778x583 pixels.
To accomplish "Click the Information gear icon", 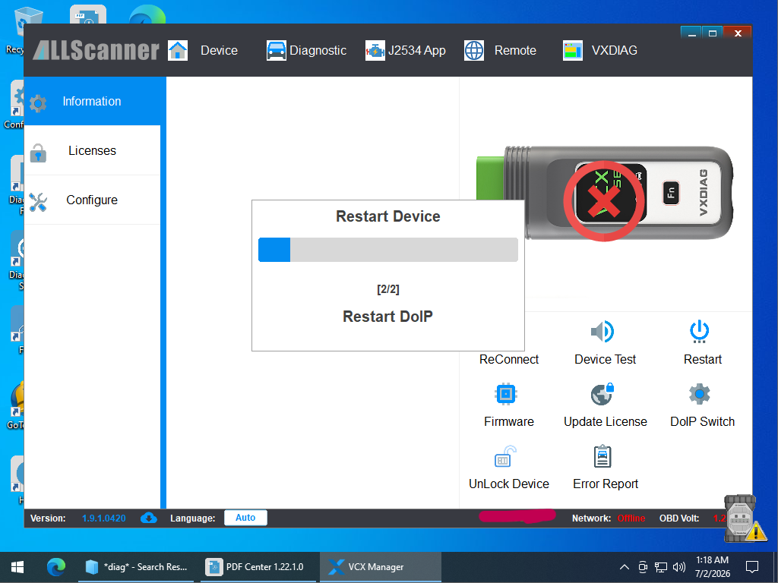I will click(38, 103).
